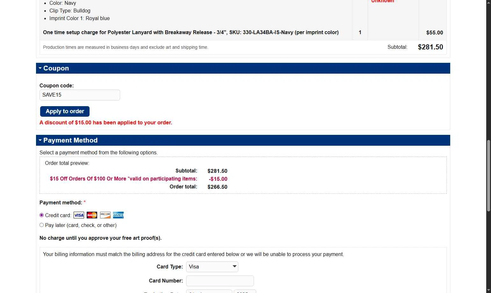Click the Visa card logo icon

tap(79, 215)
